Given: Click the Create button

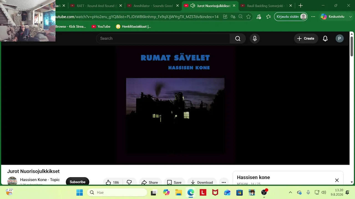Looking at the screenshot, I should pos(306,38).
